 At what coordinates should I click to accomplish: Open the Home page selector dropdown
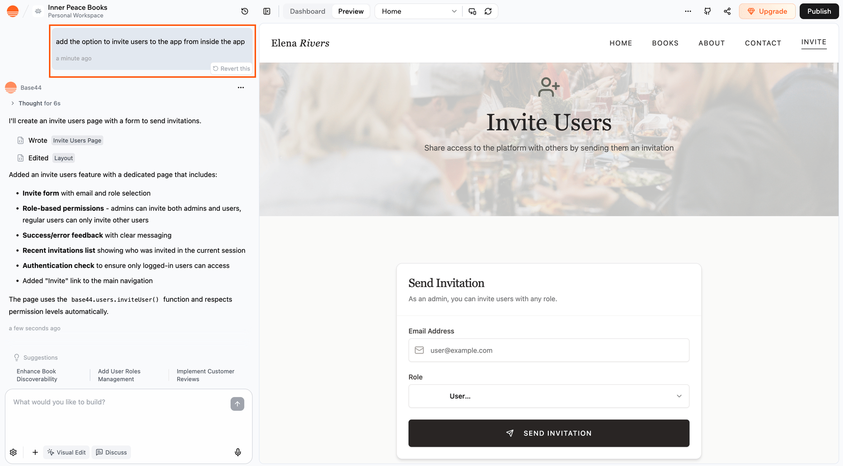tap(419, 11)
